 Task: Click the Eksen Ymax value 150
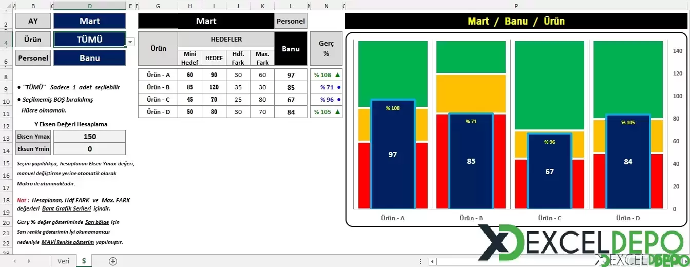89,137
